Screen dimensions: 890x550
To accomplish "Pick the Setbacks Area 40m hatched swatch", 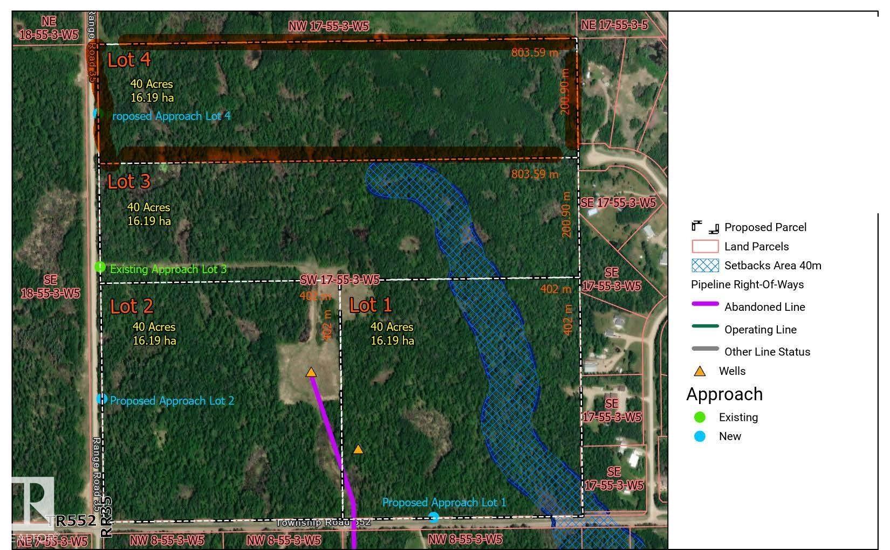I will [x=705, y=266].
